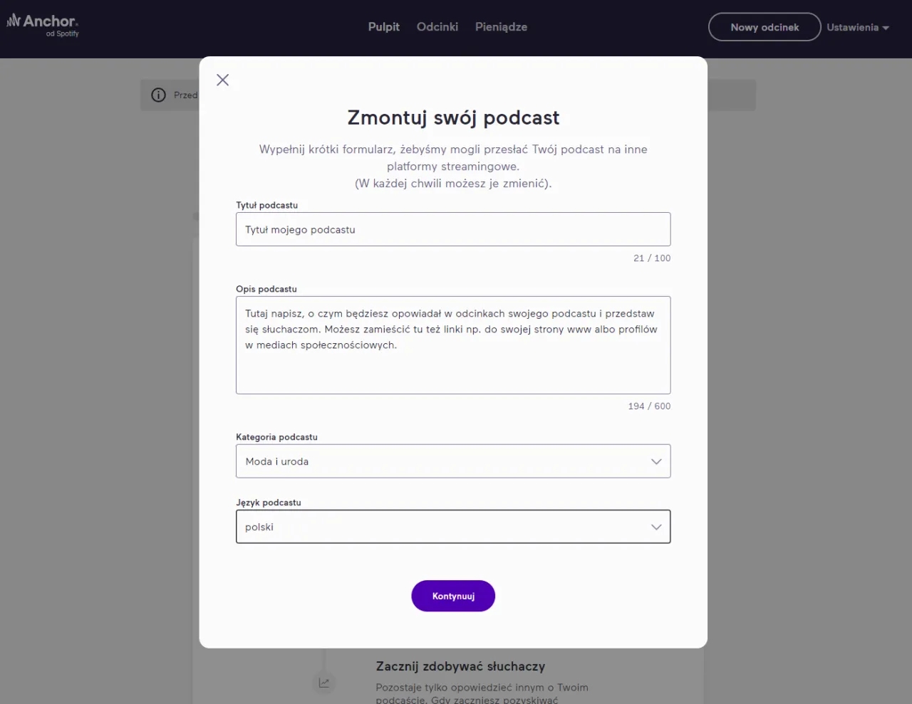Expand the Ustawienia menu
Viewport: 912px width, 704px height.
[853, 28]
